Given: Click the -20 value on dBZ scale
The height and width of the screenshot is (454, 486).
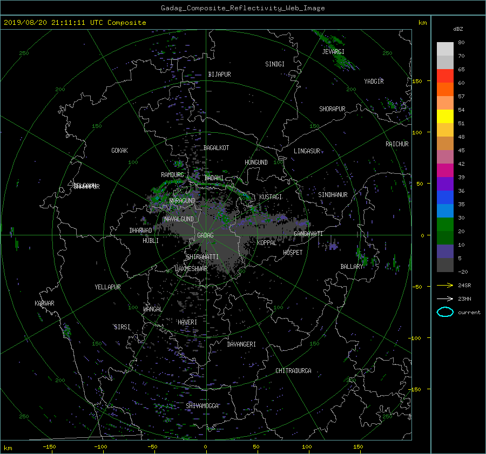Looking at the screenshot, I should click(463, 272).
